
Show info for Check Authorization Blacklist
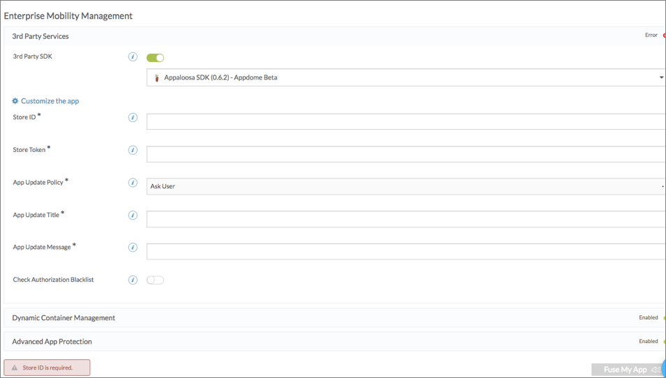133,280
